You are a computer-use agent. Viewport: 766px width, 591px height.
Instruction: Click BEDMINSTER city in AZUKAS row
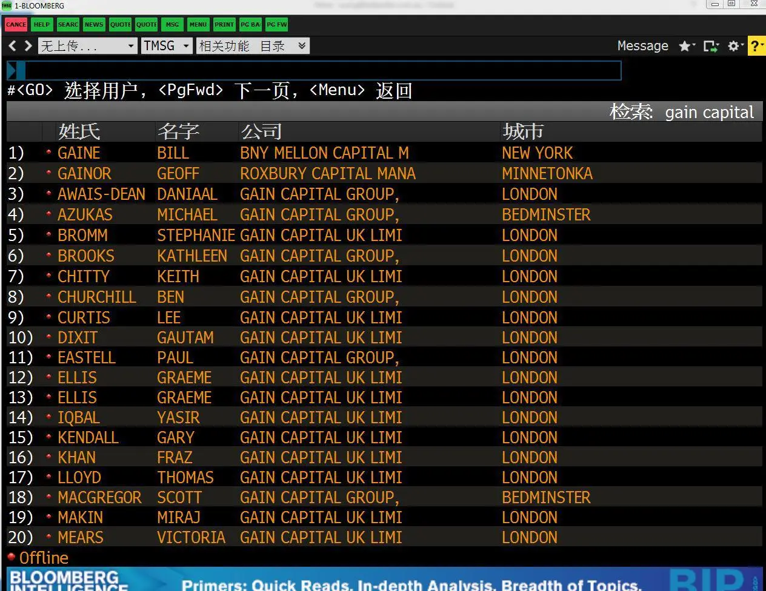(x=546, y=214)
